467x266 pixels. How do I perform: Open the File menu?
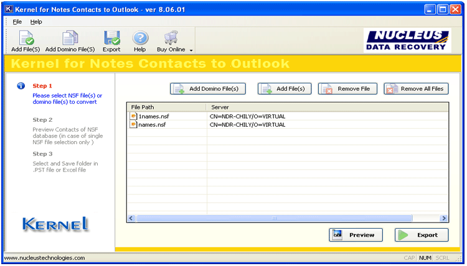(17, 22)
